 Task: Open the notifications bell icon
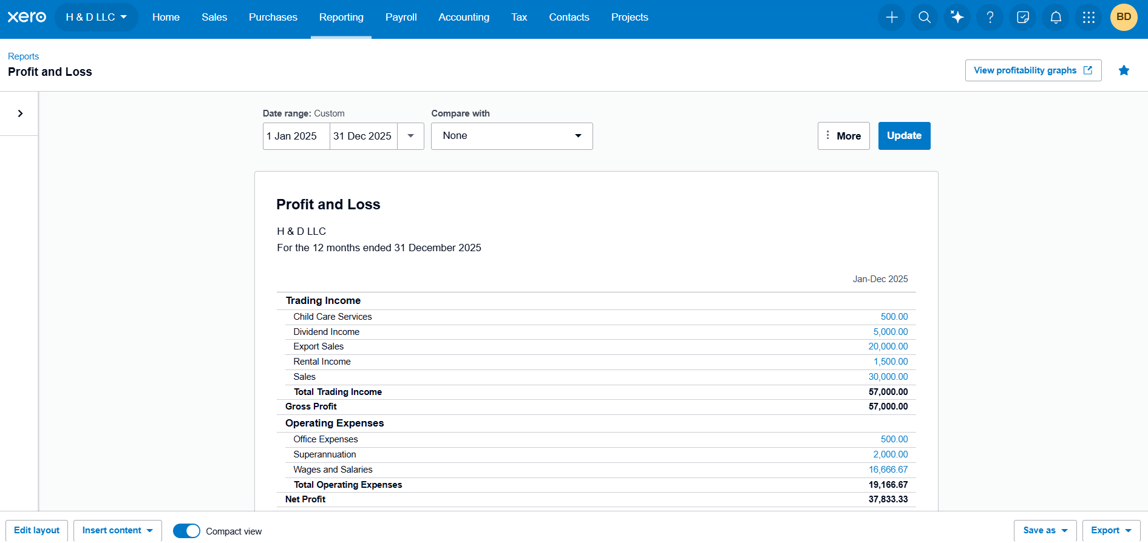coord(1056,17)
